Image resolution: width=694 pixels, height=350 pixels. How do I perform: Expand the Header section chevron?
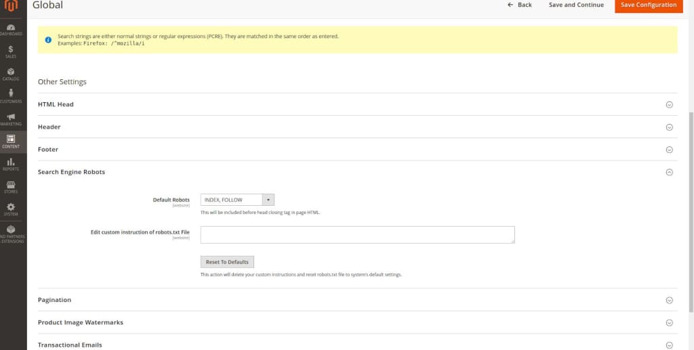(x=669, y=127)
